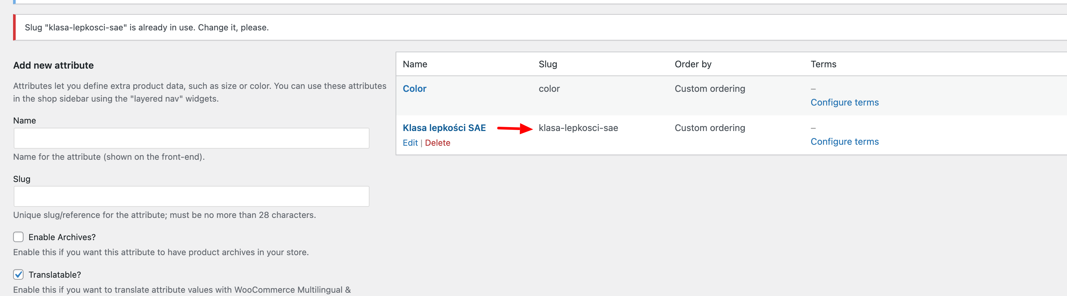Image resolution: width=1067 pixels, height=296 pixels.
Task: Click Edit under Klasa lepkości SAE
Action: [x=410, y=143]
